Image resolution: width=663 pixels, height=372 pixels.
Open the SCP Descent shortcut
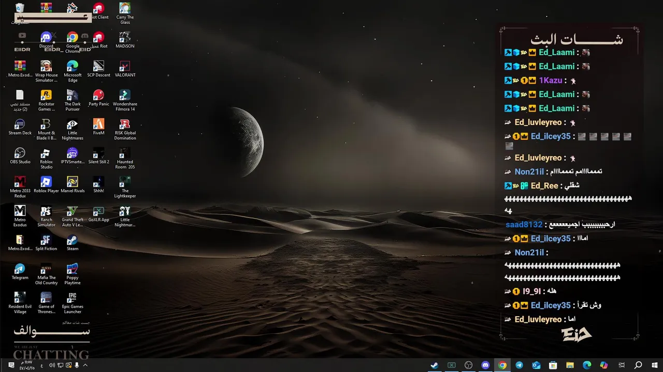[98, 69]
